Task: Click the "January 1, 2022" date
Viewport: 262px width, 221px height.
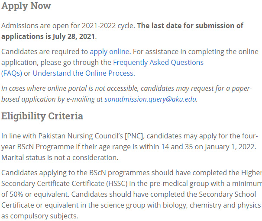Action: coord(230,147)
